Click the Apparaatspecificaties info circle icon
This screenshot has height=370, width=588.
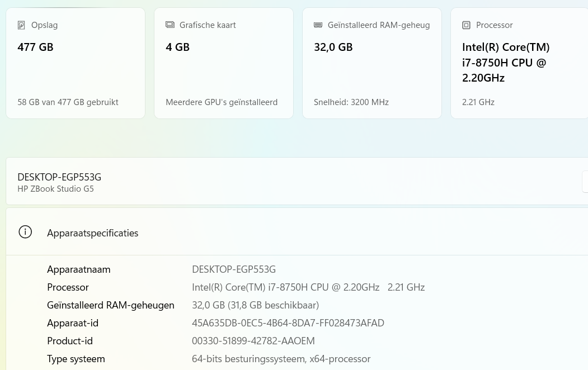pyautogui.click(x=25, y=232)
